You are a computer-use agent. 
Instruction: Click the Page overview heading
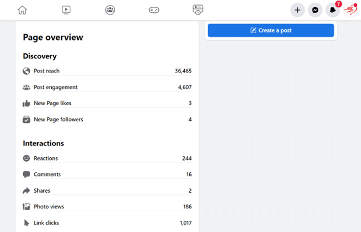[53, 38]
